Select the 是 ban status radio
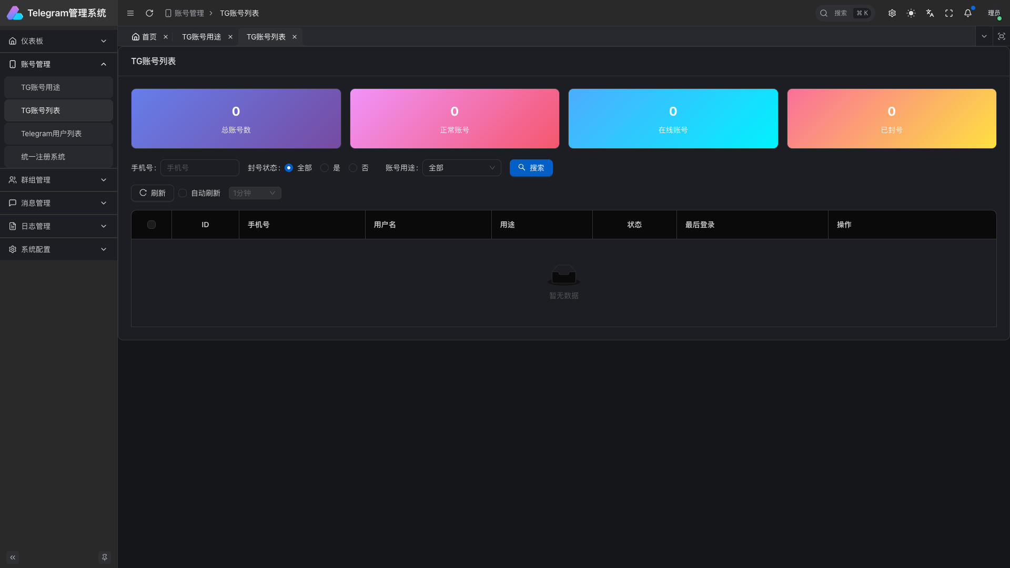This screenshot has width=1010, height=568. click(x=325, y=168)
